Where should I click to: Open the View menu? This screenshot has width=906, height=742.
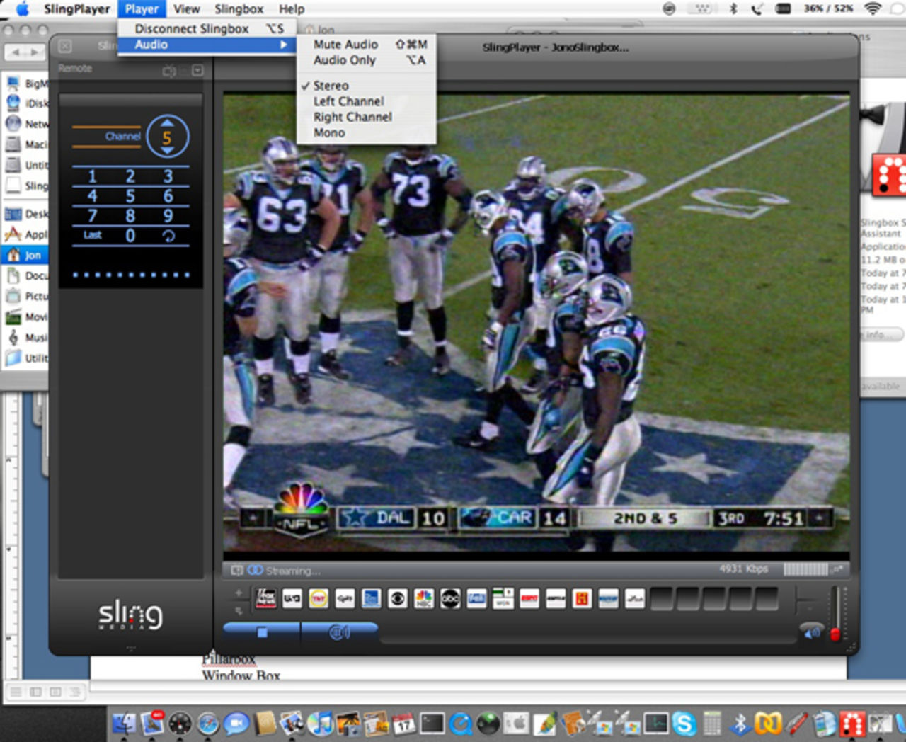pos(186,8)
